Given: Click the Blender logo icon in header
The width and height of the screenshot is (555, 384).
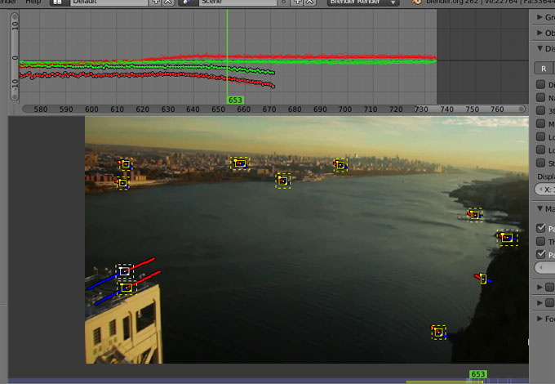Looking at the screenshot, I should 417,2.
